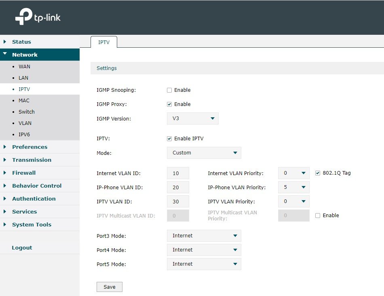The width and height of the screenshot is (384, 296).
Task: Expand the Services section
Action: coord(40,212)
